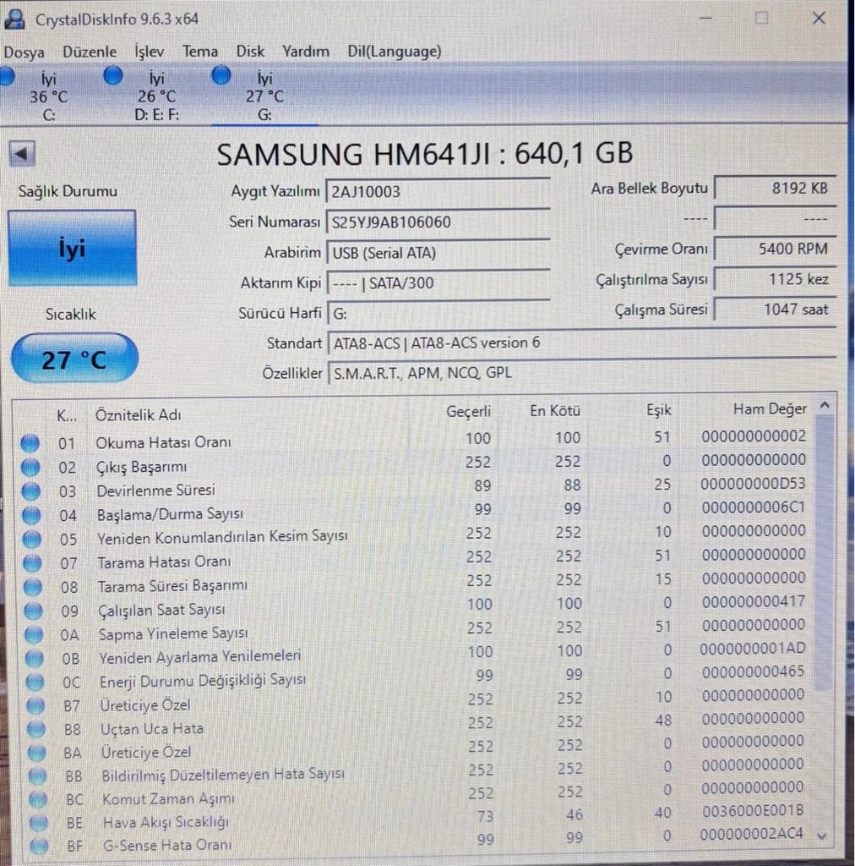Click the Eşik column header
This screenshot has width=855, height=866.
pos(659,410)
